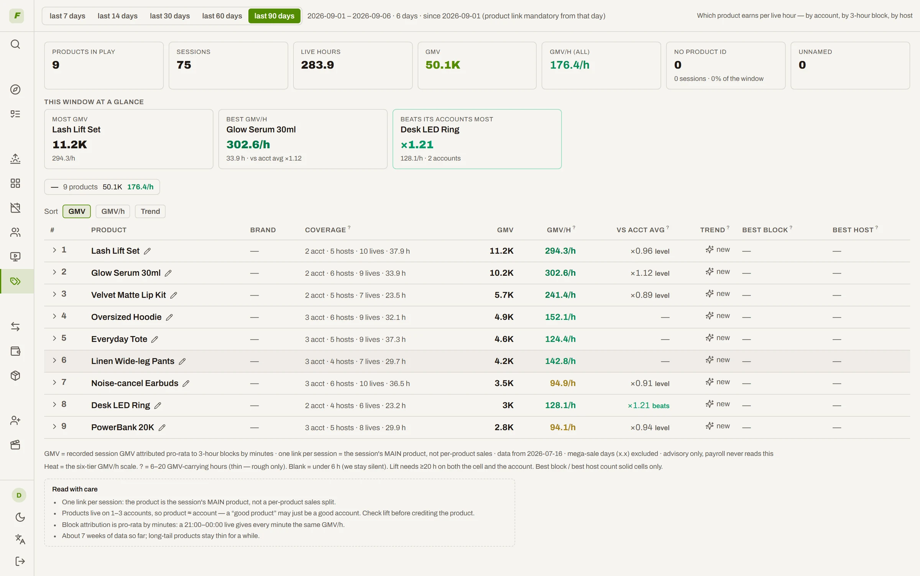Click the active product tags sidebar icon
This screenshot has height=576, width=920.
(17, 281)
